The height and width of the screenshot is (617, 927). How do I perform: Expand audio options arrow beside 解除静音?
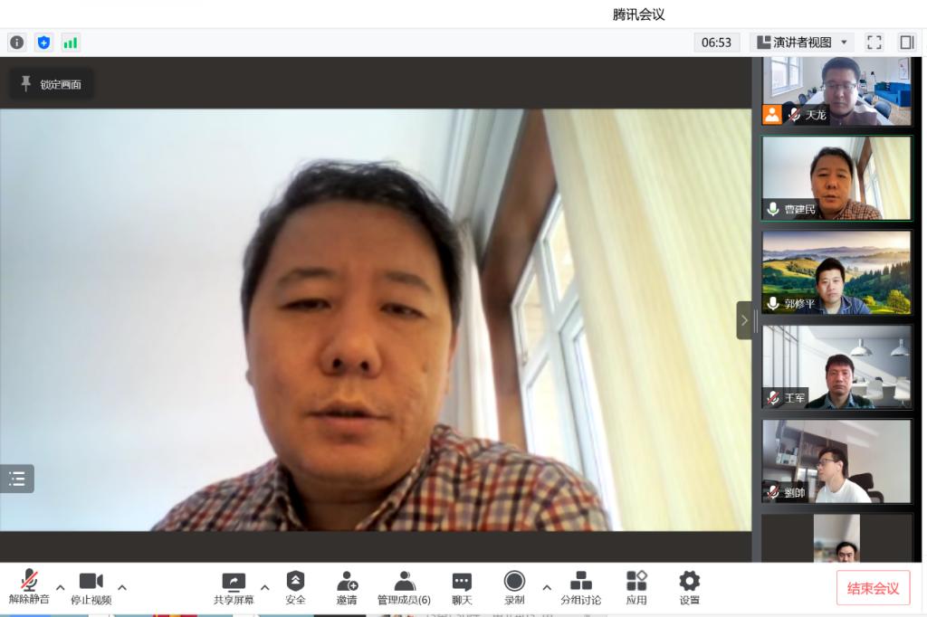[x=61, y=587]
